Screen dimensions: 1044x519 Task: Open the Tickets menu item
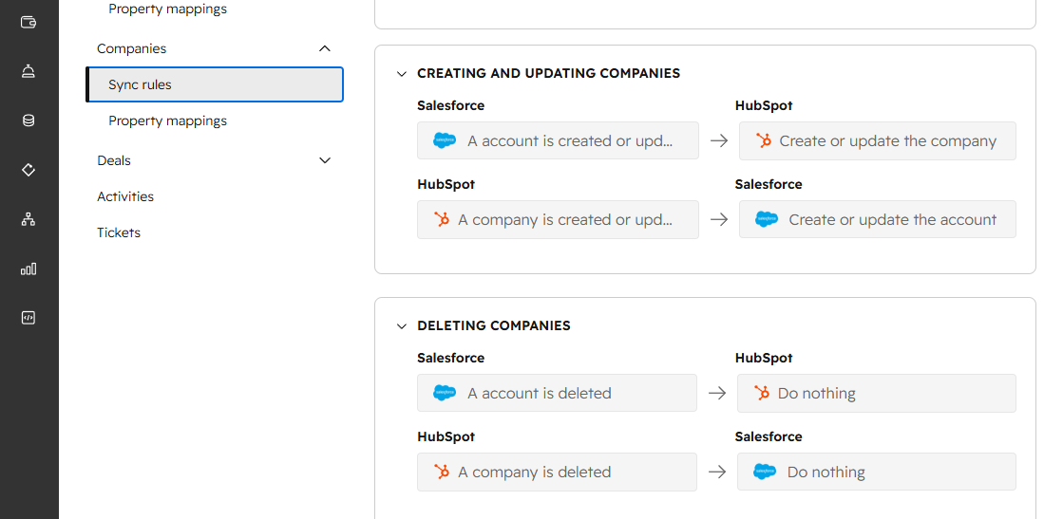tap(119, 232)
